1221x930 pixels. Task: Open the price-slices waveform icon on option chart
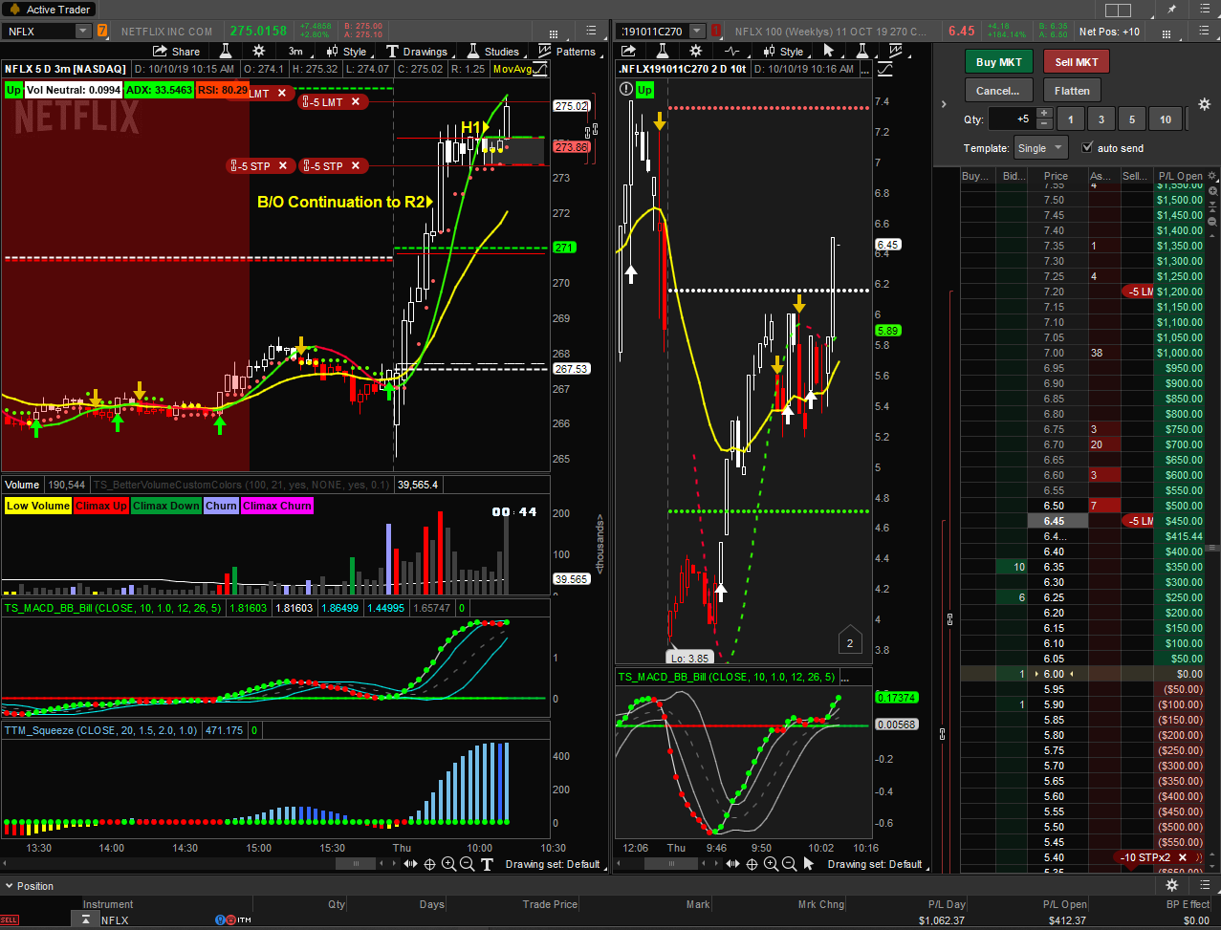pyautogui.click(x=732, y=52)
